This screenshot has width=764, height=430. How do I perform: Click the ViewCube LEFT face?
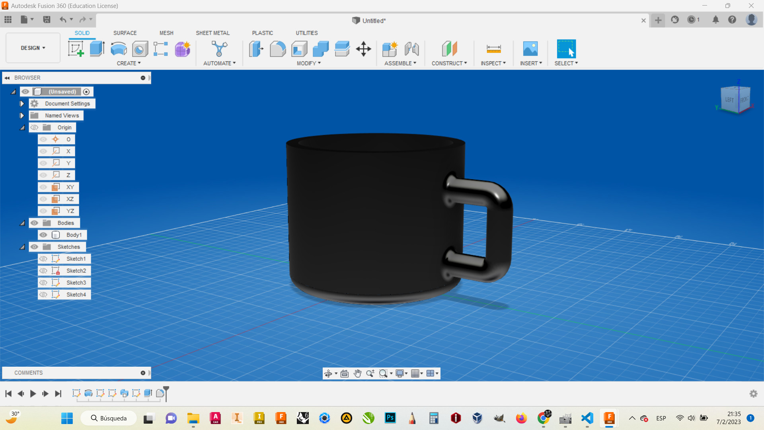coord(729,100)
